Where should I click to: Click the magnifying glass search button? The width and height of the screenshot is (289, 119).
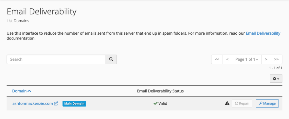(x=111, y=59)
